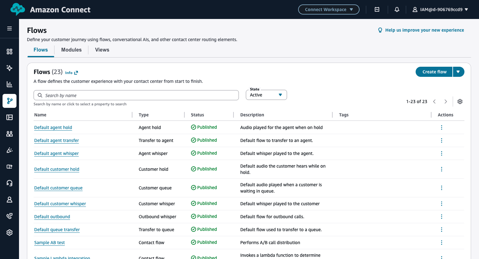Open Help us improve your new experience
The height and width of the screenshot is (259, 479).
pos(425,30)
